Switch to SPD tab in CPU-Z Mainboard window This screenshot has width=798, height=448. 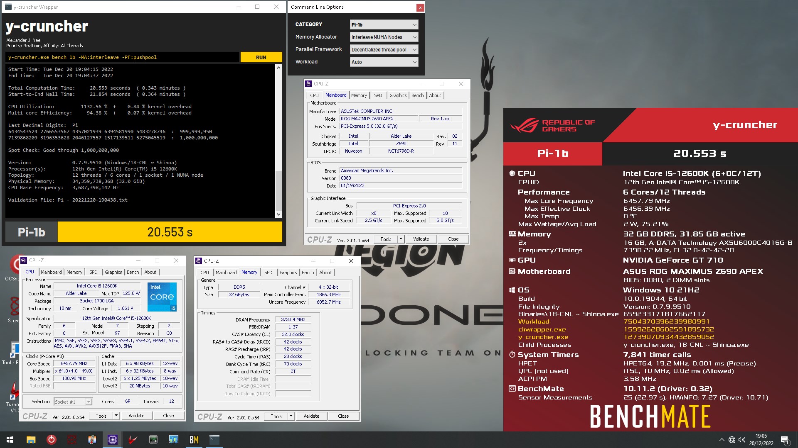coord(378,95)
